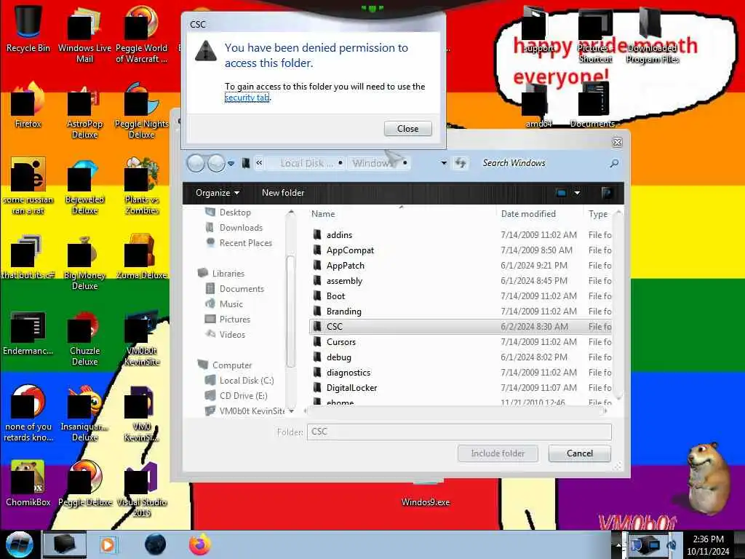Screen dimensions: 745x559
Task: Click the file list vertical scrollbar
Action: 618,306
